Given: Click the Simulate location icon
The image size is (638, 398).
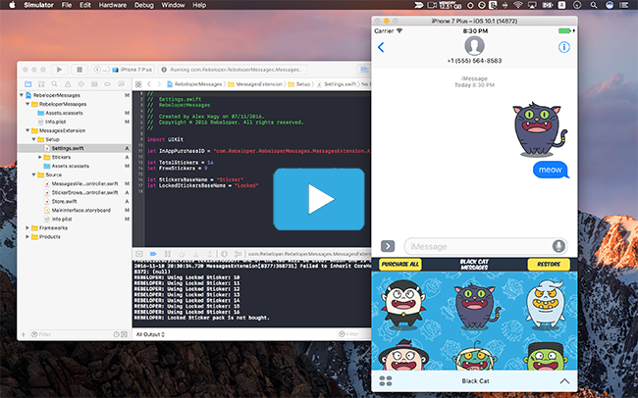Looking at the screenshot, I should [239, 254].
